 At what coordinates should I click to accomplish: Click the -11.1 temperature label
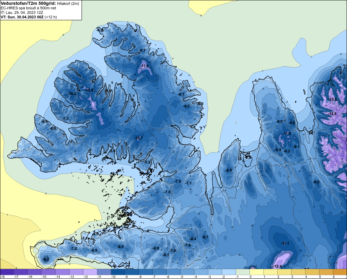(285, 243)
